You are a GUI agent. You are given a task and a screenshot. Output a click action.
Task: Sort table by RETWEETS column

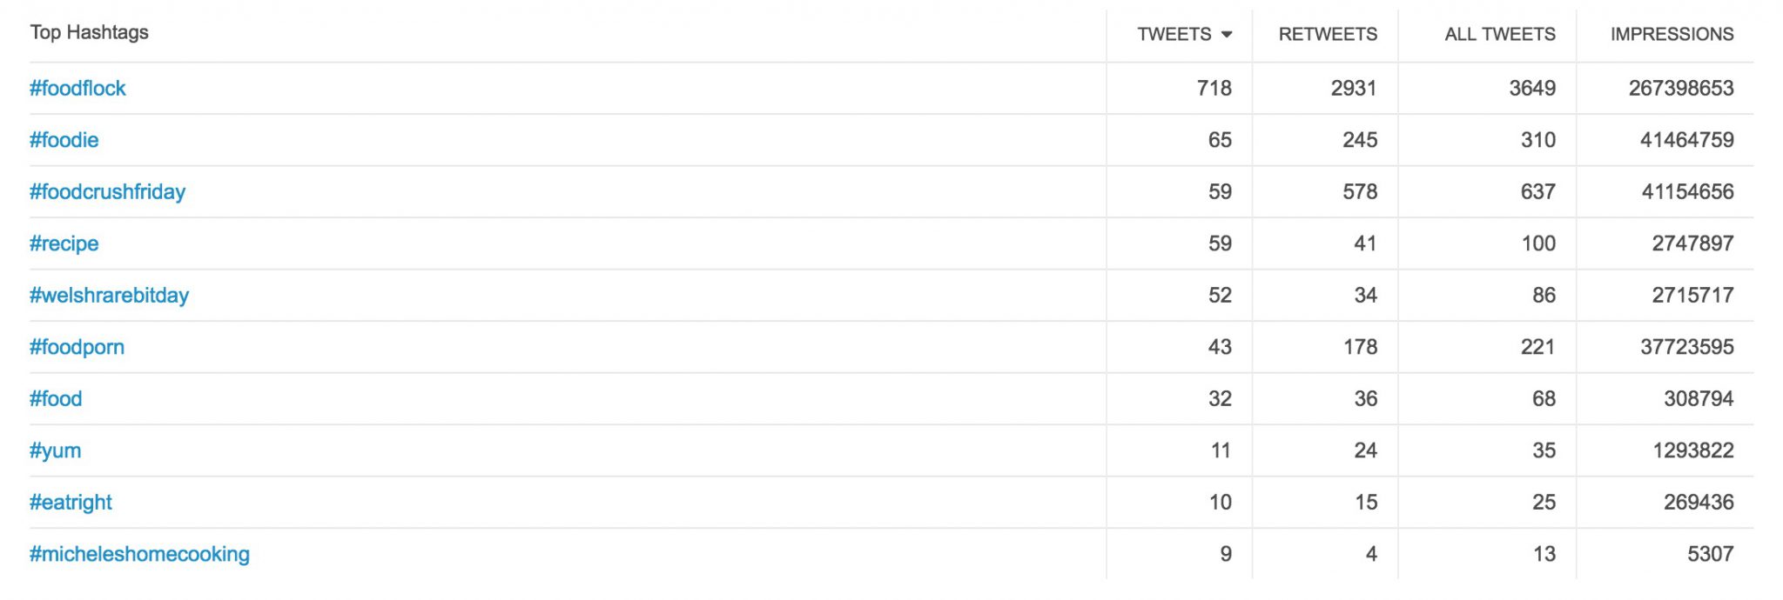tap(1327, 35)
